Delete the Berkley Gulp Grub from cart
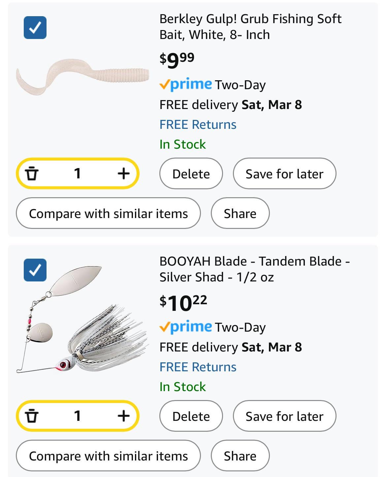 coord(191,174)
